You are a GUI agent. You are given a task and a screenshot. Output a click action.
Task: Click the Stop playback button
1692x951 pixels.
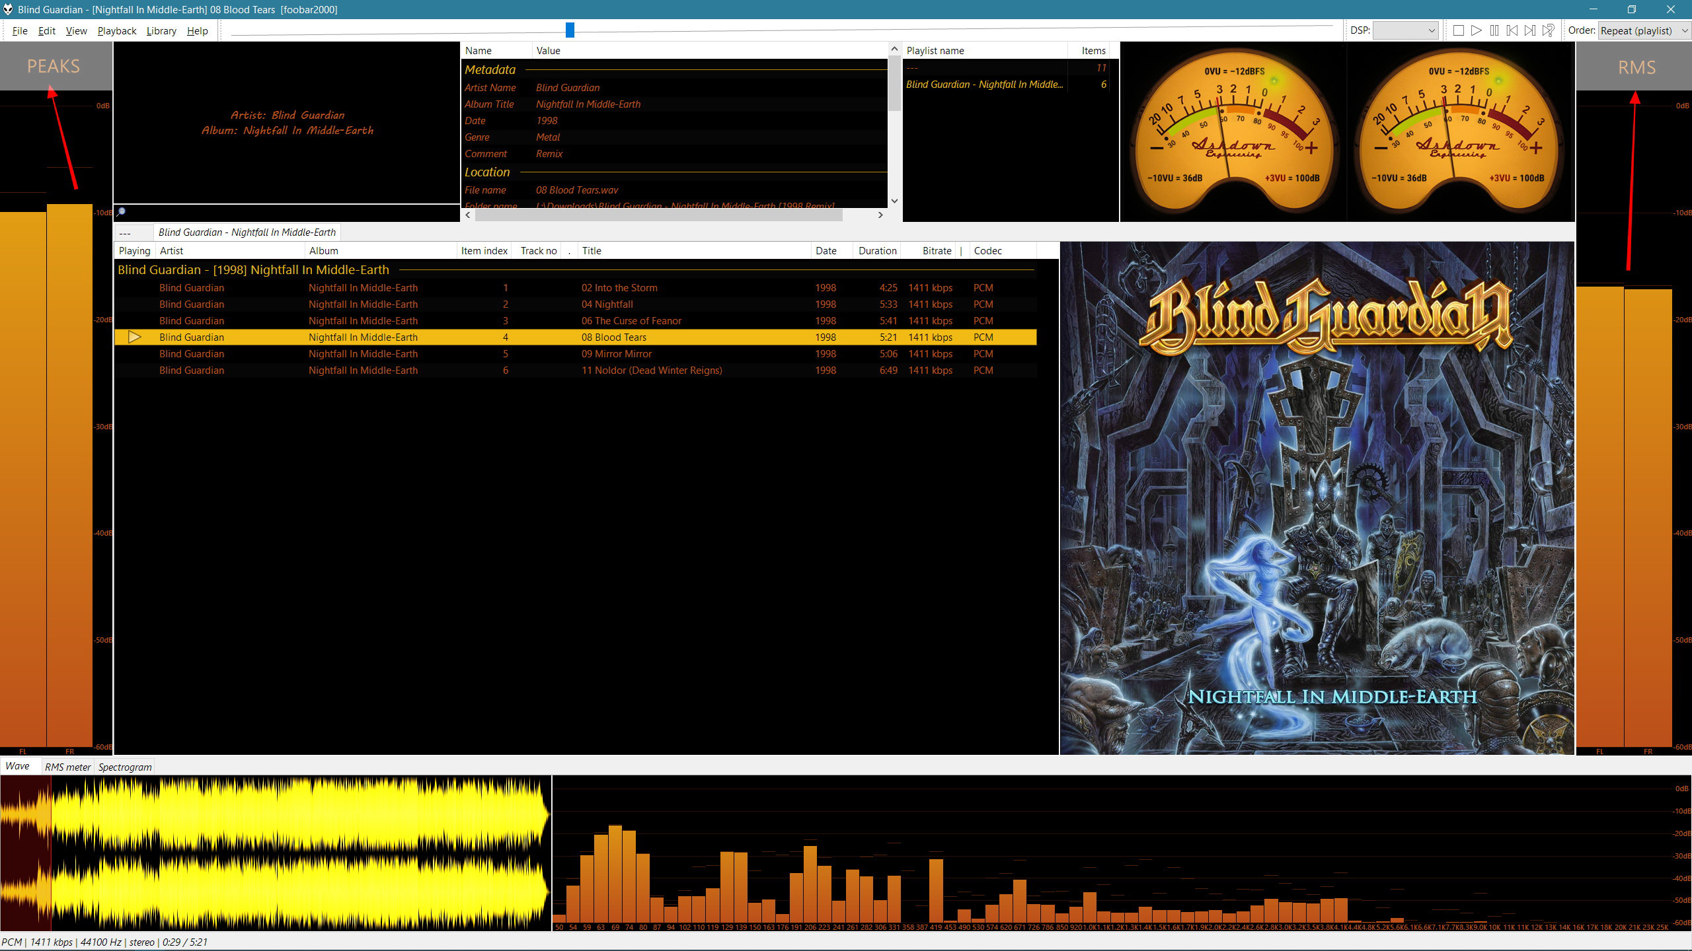click(x=1459, y=30)
